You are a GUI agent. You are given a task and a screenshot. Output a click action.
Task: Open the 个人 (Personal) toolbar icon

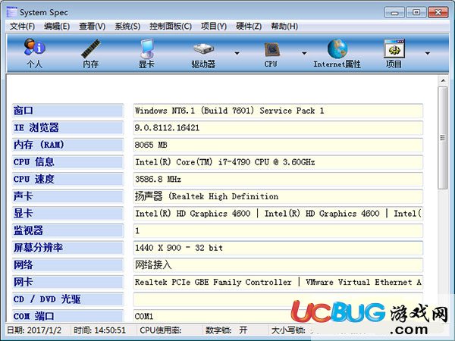(35, 53)
